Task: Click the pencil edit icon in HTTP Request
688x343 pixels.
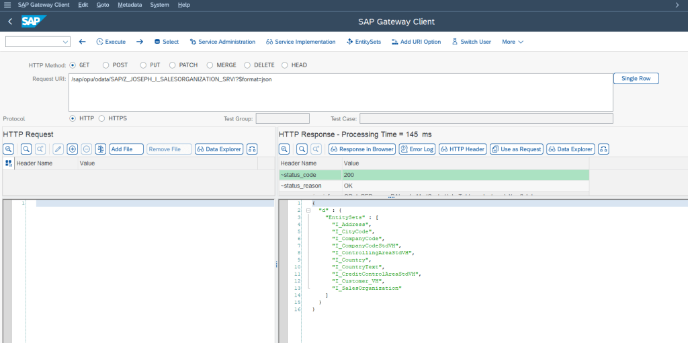Action: [58, 149]
